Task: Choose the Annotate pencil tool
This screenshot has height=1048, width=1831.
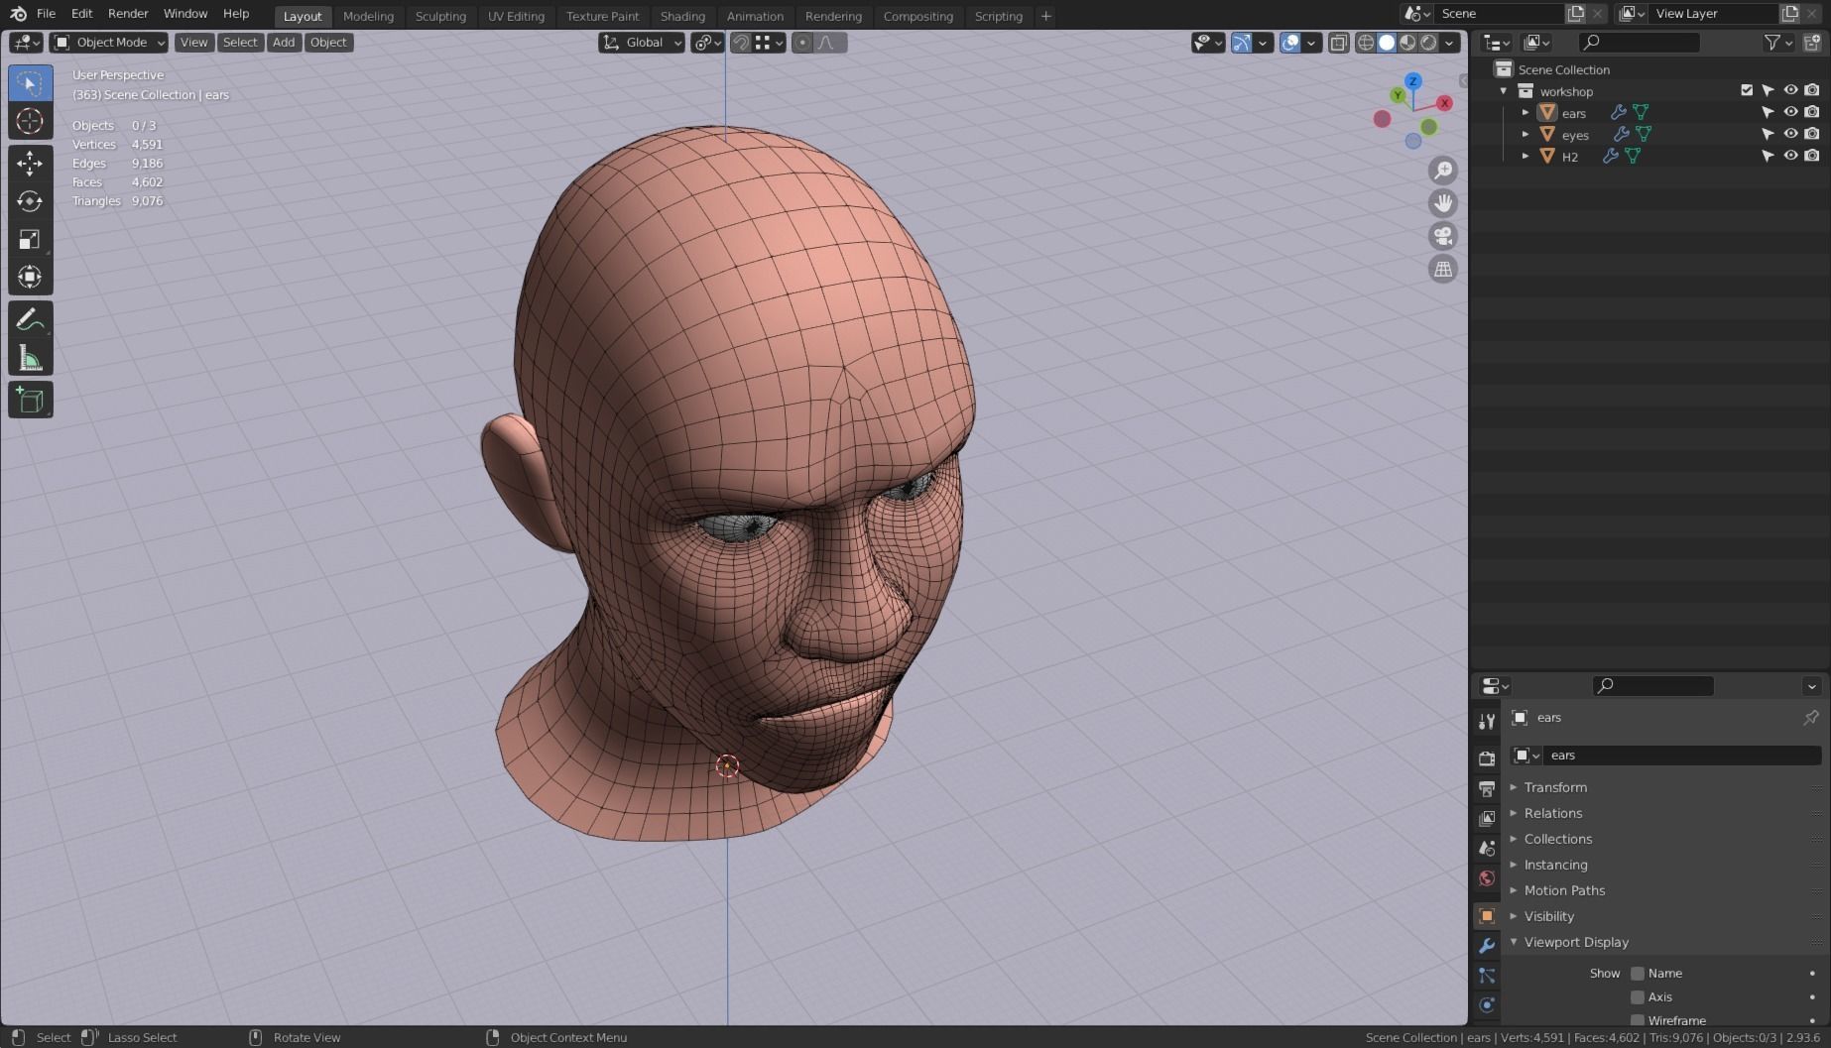Action: (30, 319)
